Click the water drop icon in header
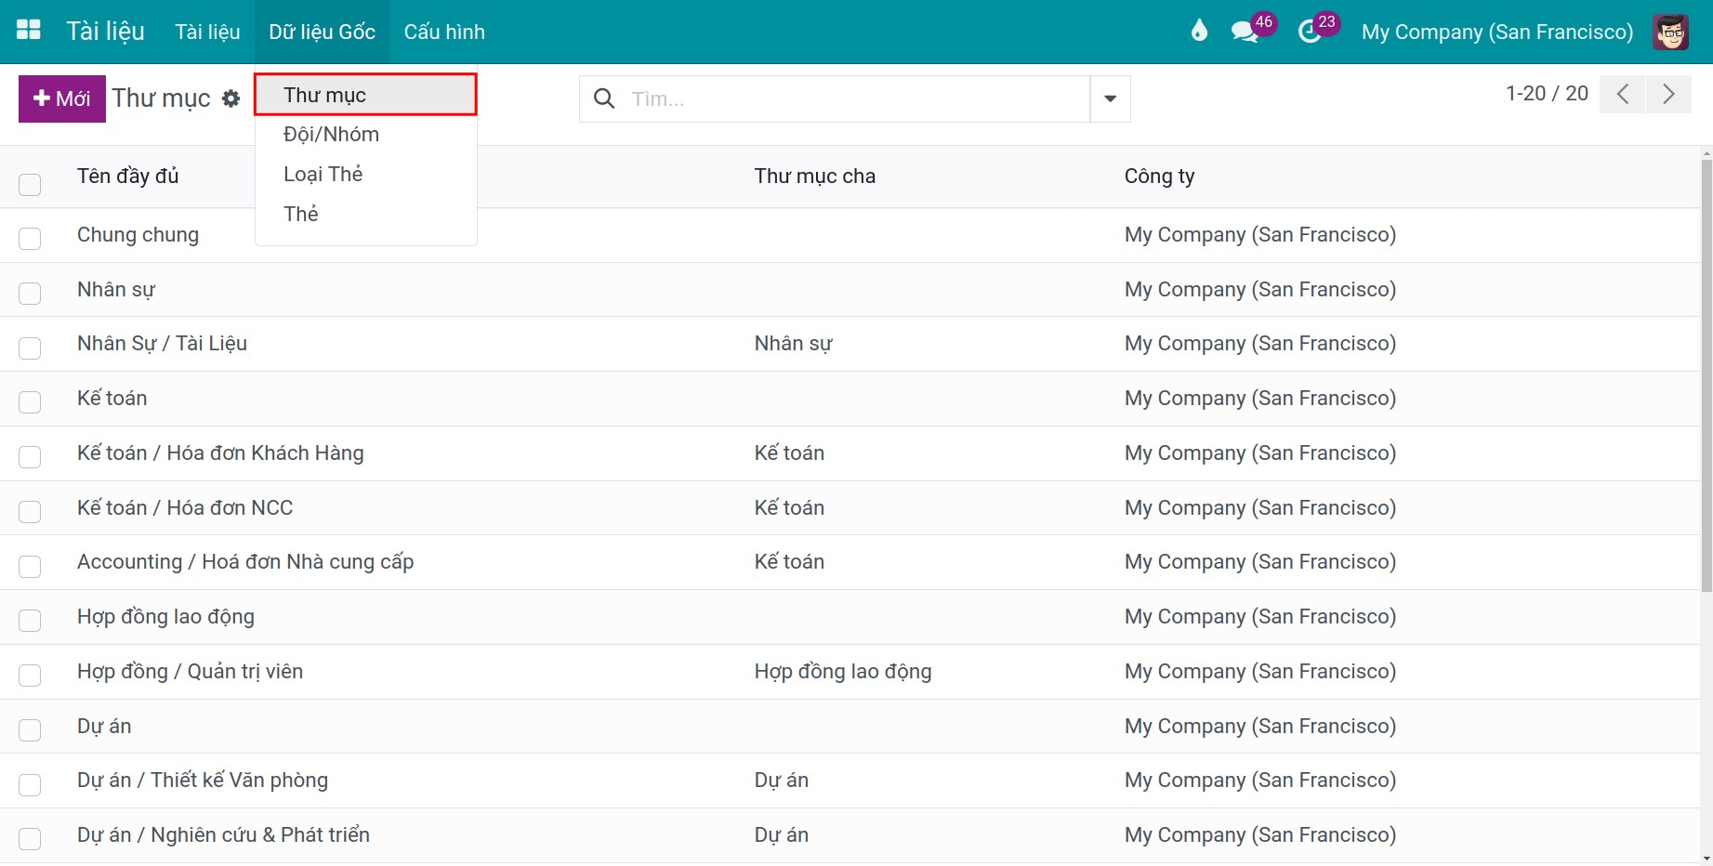 click(x=1199, y=31)
